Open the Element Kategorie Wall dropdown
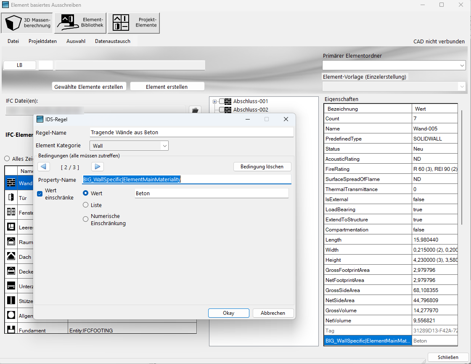 click(129, 146)
